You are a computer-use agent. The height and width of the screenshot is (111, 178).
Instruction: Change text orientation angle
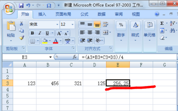coord(98,41)
